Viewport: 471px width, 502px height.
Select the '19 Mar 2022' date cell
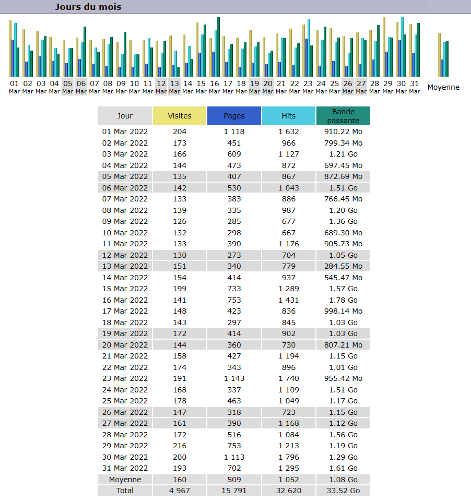click(125, 333)
